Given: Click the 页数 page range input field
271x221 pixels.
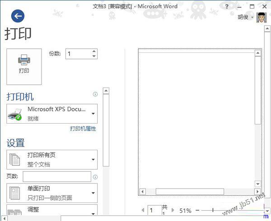Looking at the screenshot, I should (57, 176).
